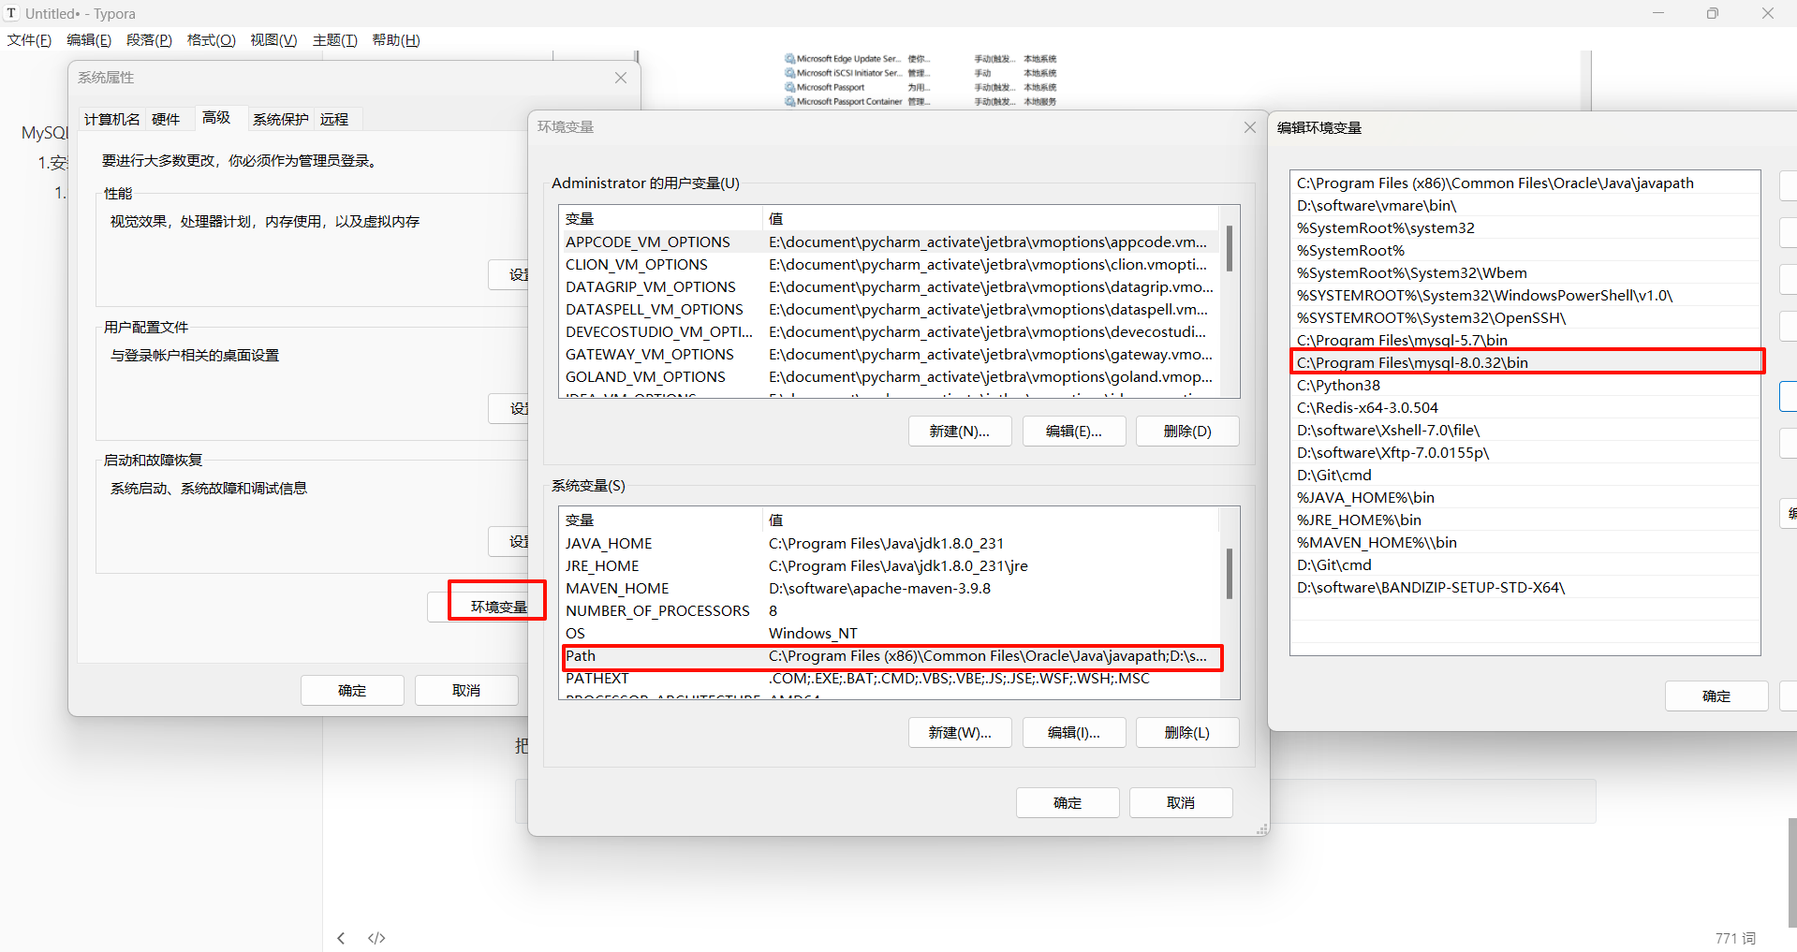Click 新建(N)... for user variables
This screenshot has width=1797, height=952.
[x=960, y=432]
